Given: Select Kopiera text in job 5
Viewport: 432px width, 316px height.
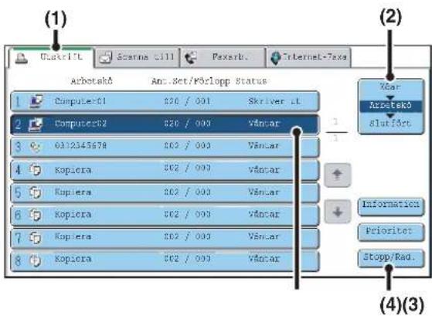Looking at the screenshot, I should (73, 192).
